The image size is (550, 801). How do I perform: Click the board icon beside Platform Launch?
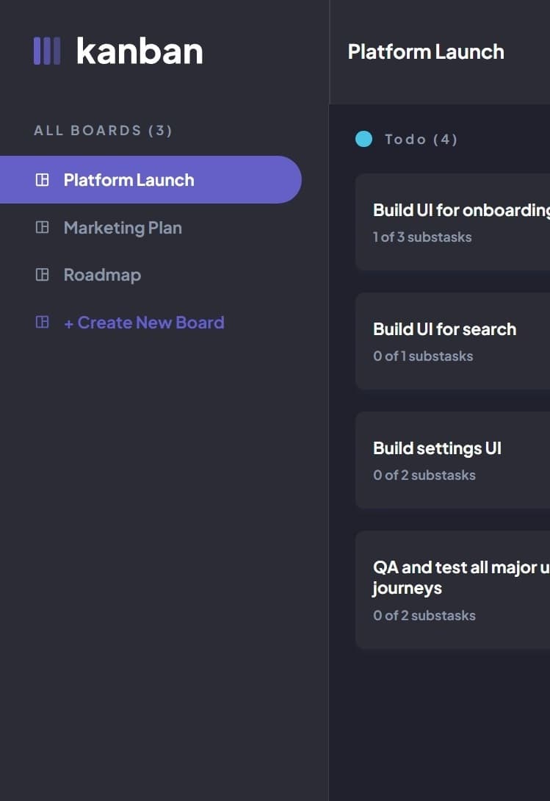pyautogui.click(x=40, y=179)
